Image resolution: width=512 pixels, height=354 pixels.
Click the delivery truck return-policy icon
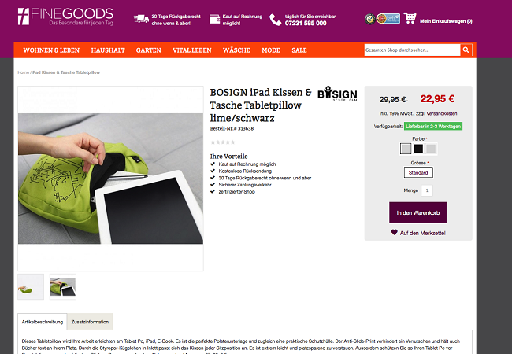141,19
